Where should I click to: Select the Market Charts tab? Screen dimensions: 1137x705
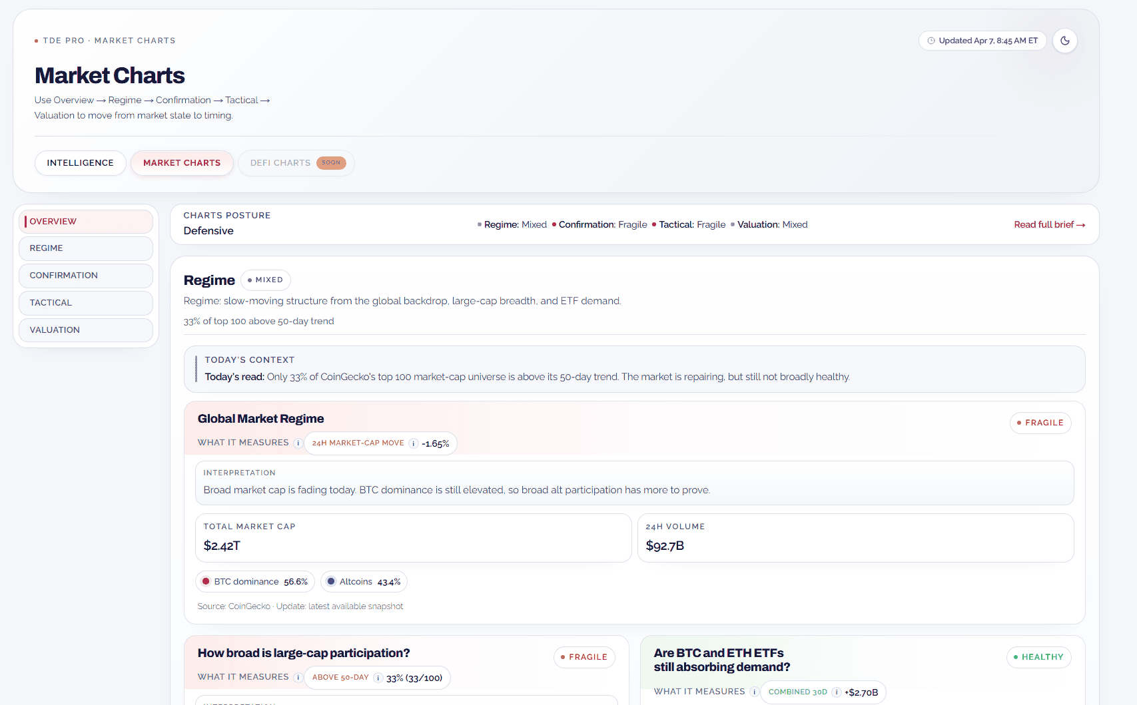[x=182, y=163]
